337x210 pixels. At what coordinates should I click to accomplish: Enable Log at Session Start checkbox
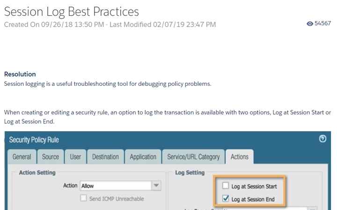[226, 185]
